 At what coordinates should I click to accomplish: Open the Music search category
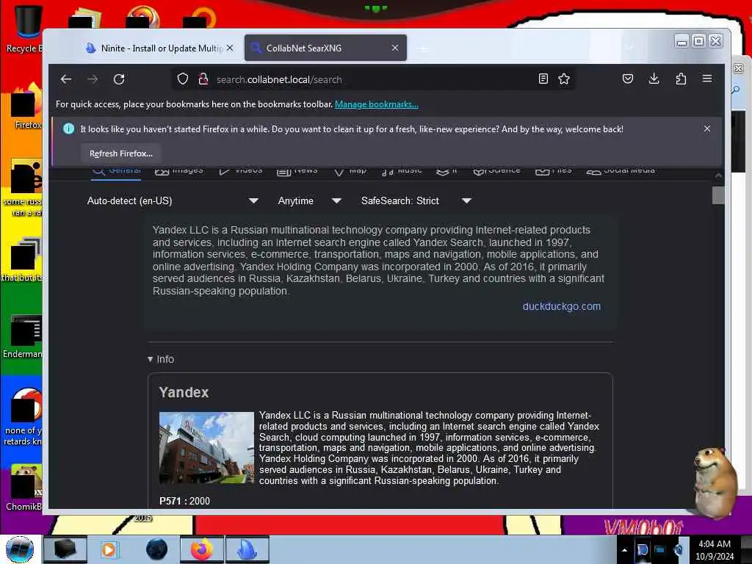click(x=402, y=170)
